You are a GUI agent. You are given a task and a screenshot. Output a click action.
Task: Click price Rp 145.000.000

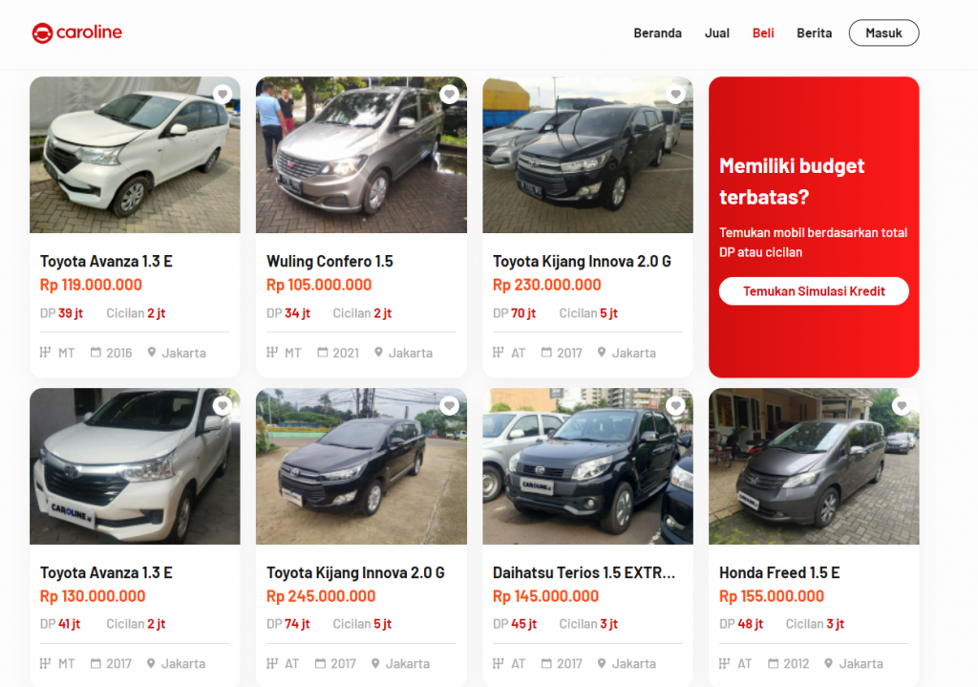click(545, 596)
